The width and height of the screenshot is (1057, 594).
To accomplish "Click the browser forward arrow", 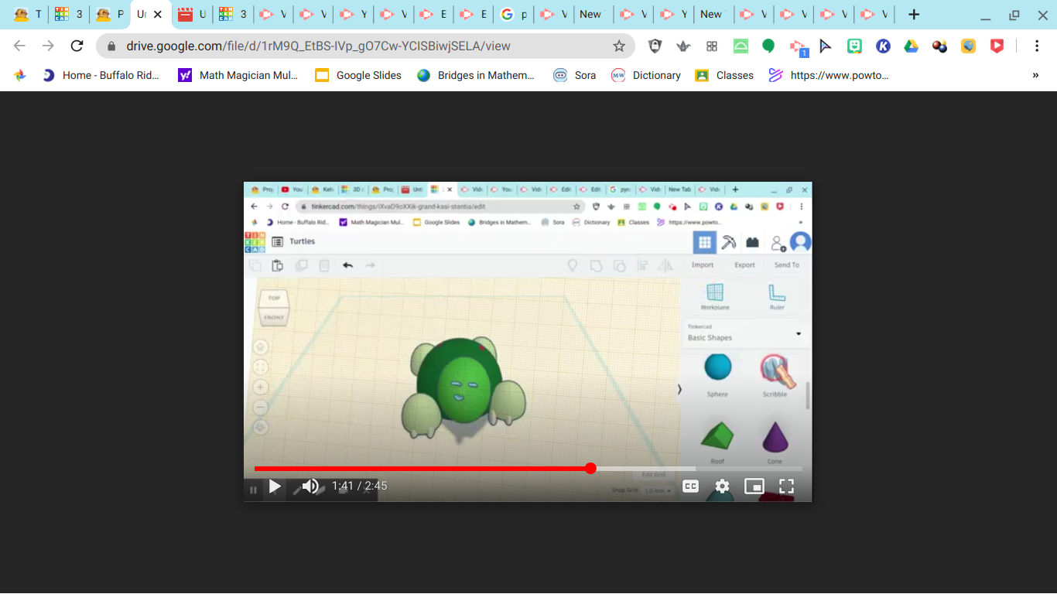I will pyautogui.click(x=48, y=46).
